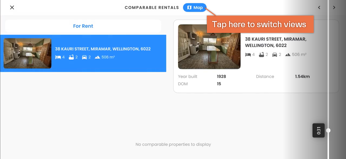
Task: Go to previous property with left chevron
Action: tap(319, 8)
